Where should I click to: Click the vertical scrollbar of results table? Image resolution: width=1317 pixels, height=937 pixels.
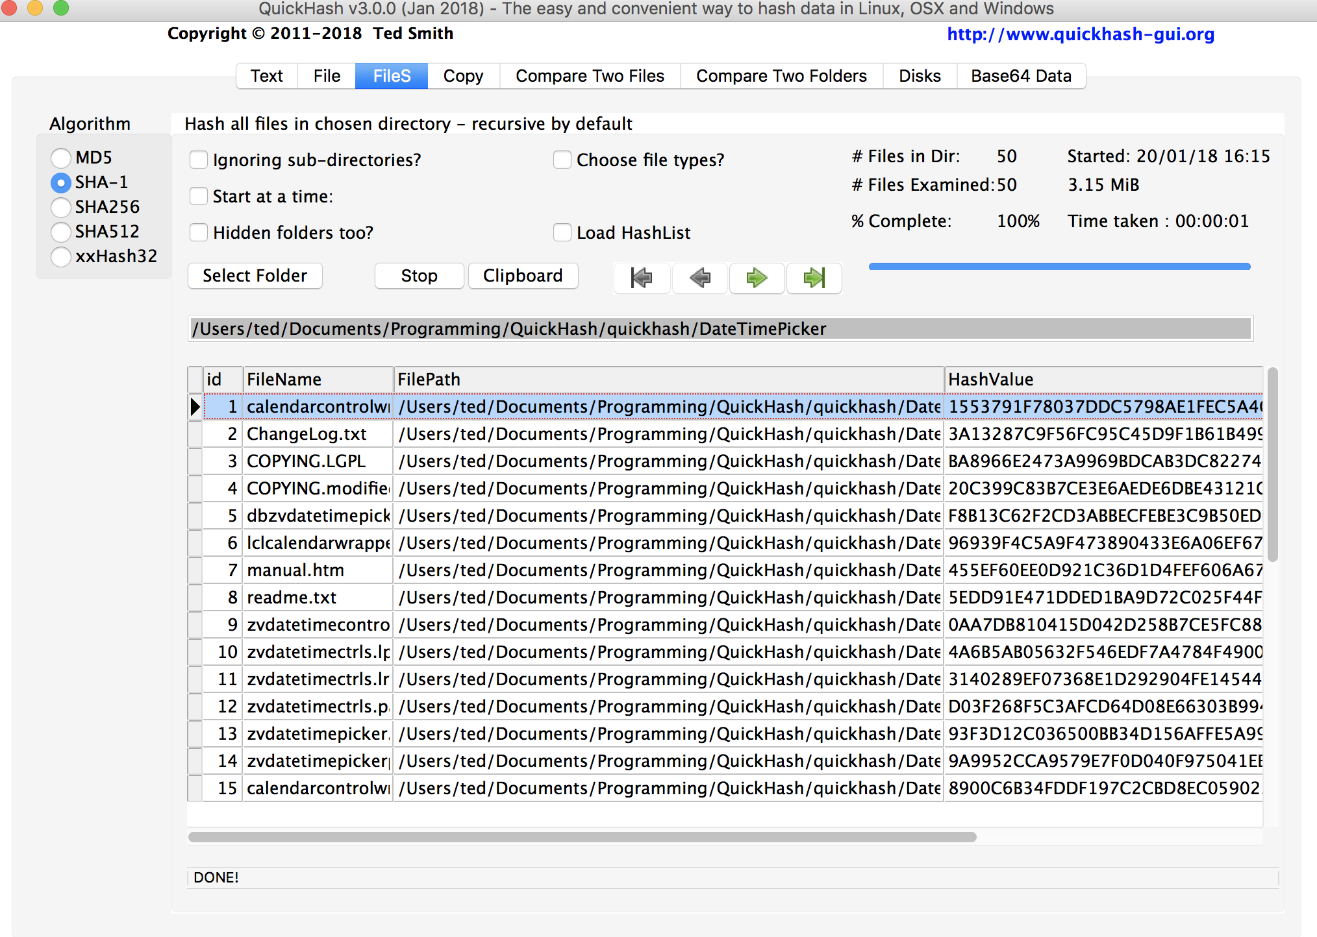tap(1272, 465)
